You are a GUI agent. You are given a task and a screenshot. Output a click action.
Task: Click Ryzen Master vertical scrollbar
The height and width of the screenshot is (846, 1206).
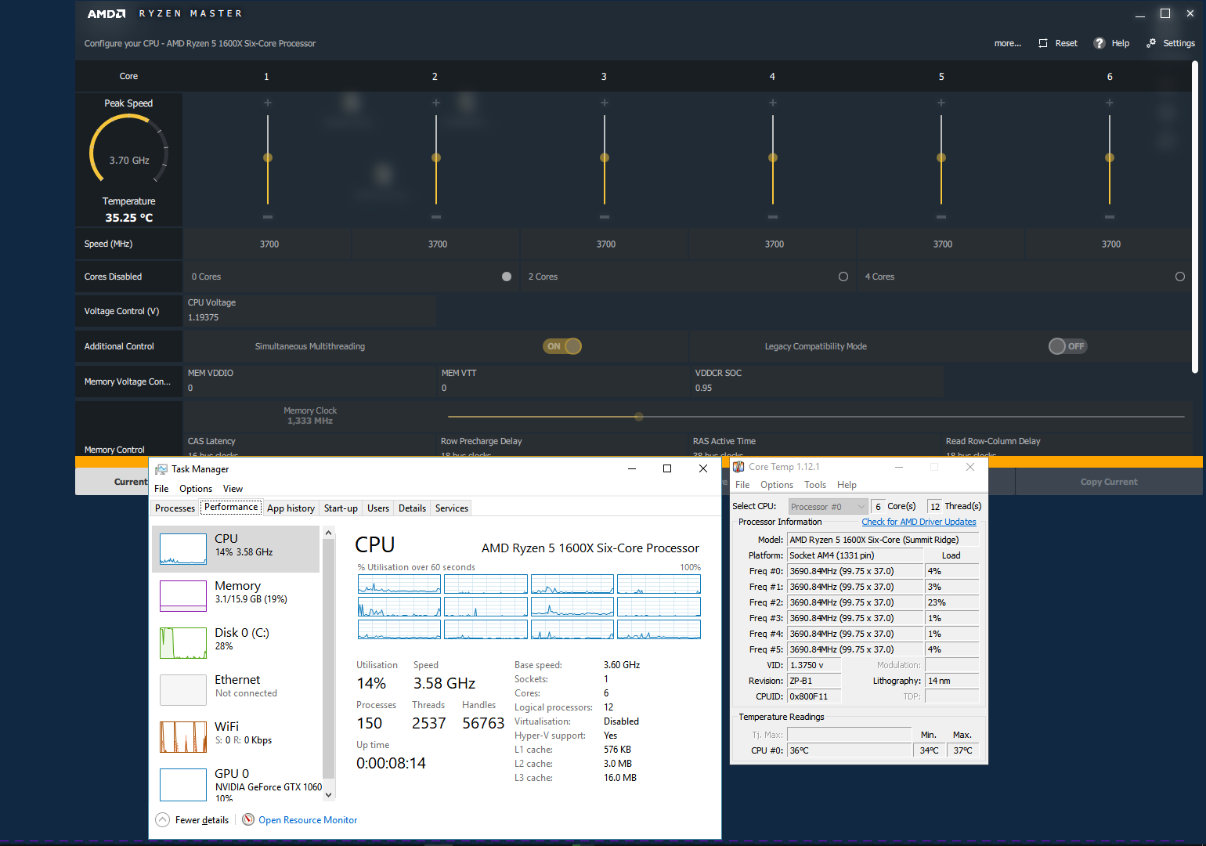(x=1195, y=216)
